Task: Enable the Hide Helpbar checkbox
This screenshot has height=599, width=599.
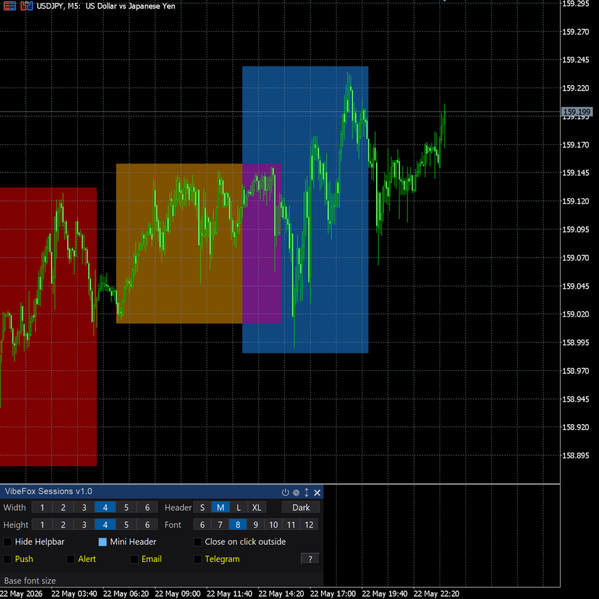Action: (x=7, y=541)
